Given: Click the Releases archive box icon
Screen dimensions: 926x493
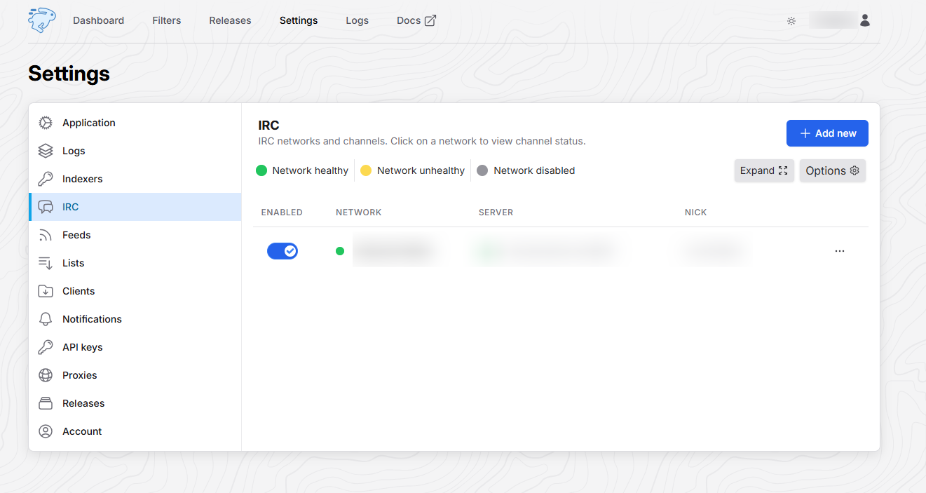Looking at the screenshot, I should point(46,403).
